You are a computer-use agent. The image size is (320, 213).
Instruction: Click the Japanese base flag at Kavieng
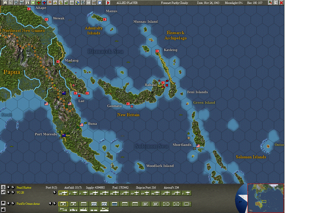(157, 51)
